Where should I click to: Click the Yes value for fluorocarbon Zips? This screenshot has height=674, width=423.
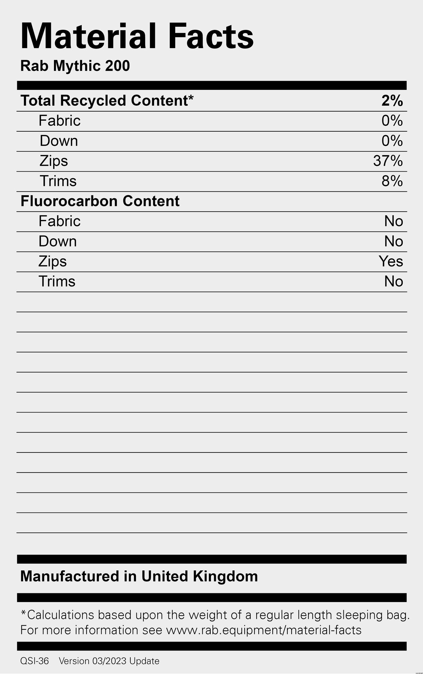pos(390,262)
